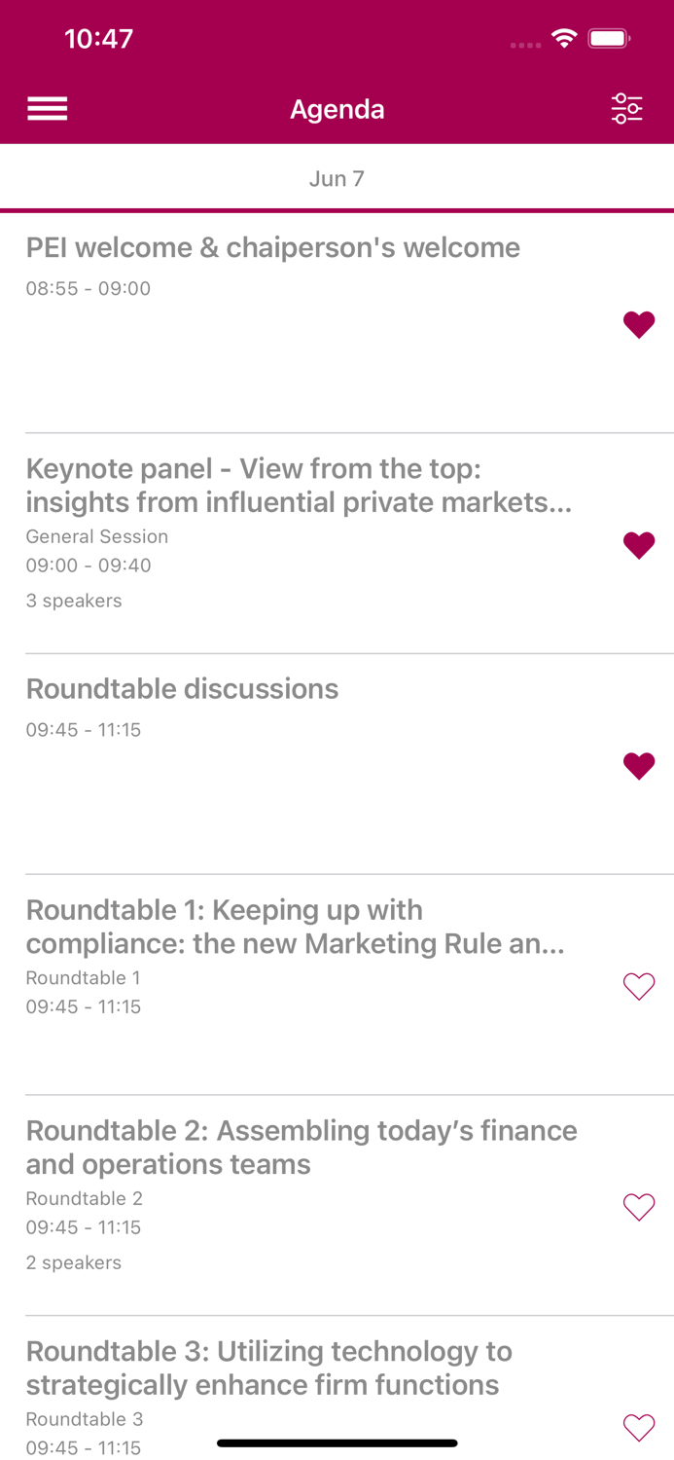Expand Keynote panel's truncated title

[300, 485]
